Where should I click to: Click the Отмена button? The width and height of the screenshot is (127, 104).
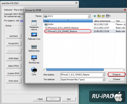point(117,79)
